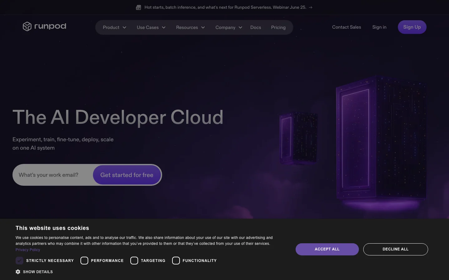The height and width of the screenshot is (280, 449).
Task: Accept all cookies
Action: click(x=327, y=249)
